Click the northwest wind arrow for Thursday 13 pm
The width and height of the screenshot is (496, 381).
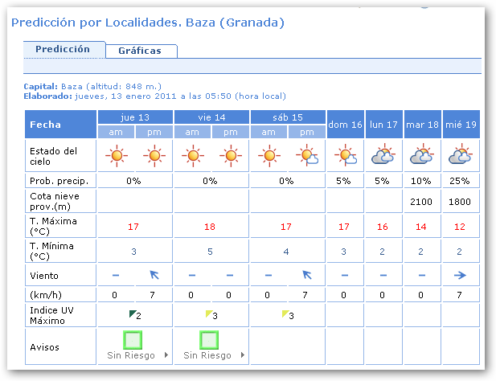click(x=154, y=275)
